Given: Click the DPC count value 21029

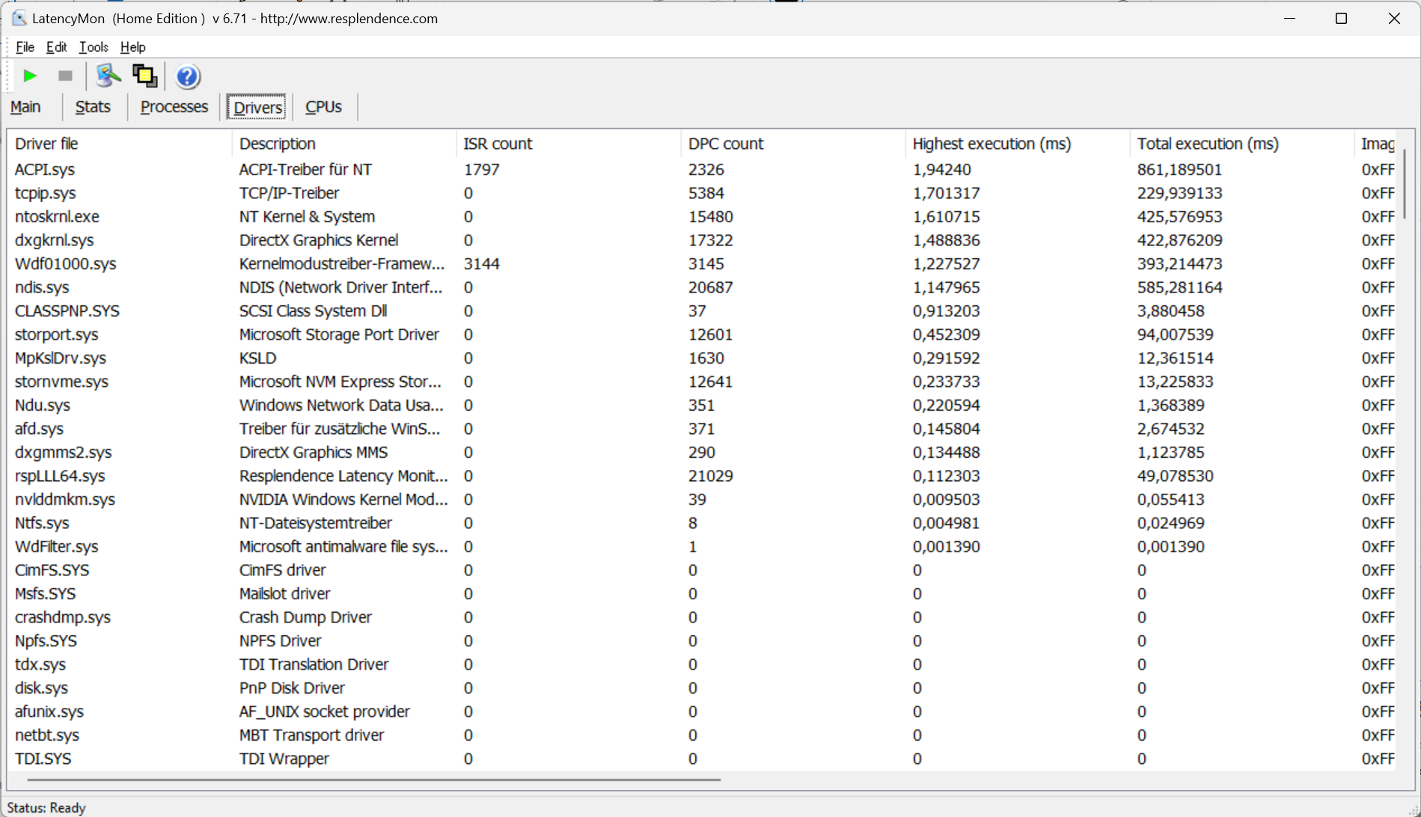Looking at the screenshot, I should [x=710, y=476].
